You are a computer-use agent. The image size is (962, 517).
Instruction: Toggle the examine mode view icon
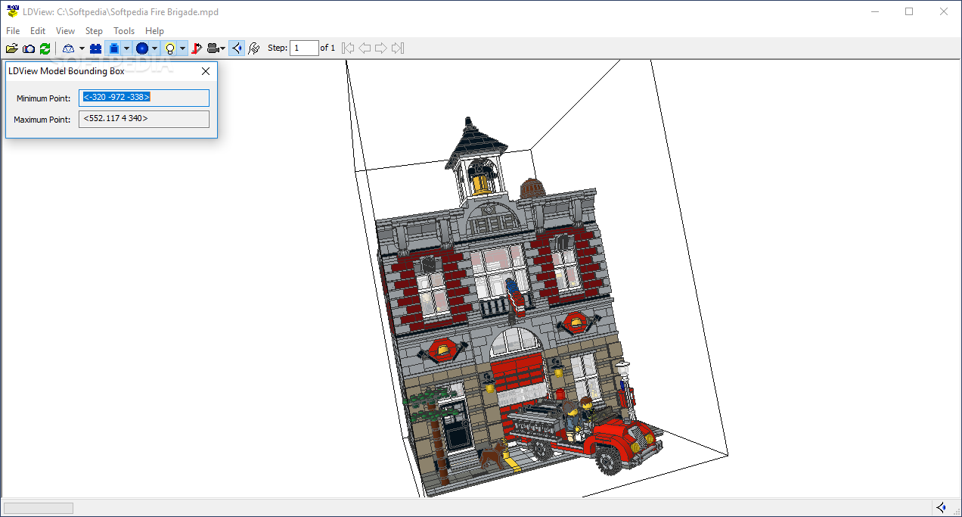[x=237, y=48]
